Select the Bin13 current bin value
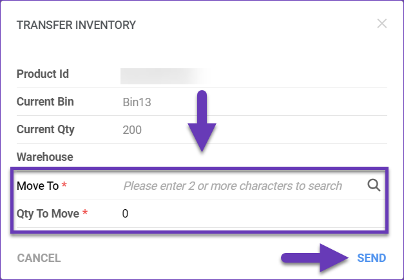Viewport: 404px width, 280px height. click(x=137, y=102)
